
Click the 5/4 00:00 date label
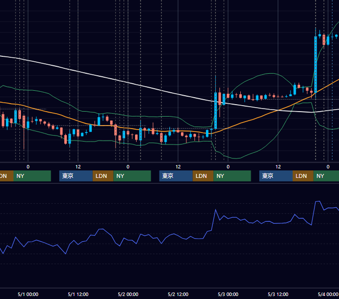(x=328, y=294)
